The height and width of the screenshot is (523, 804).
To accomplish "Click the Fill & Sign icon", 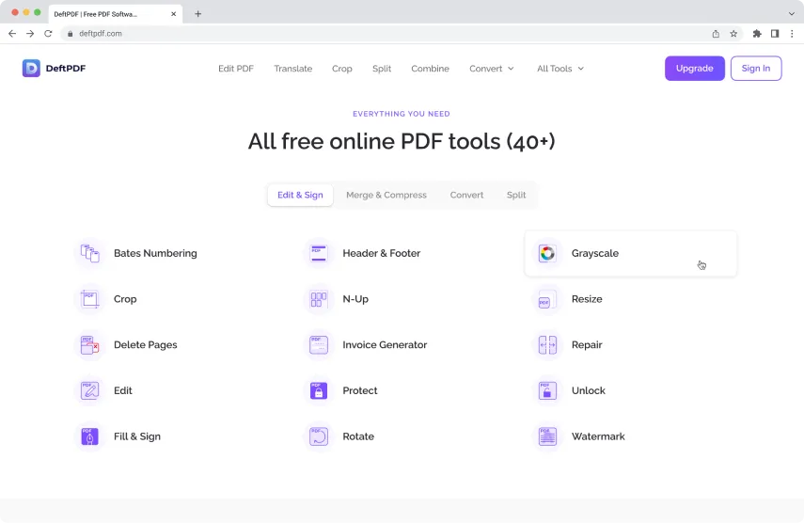I will 89,436.
